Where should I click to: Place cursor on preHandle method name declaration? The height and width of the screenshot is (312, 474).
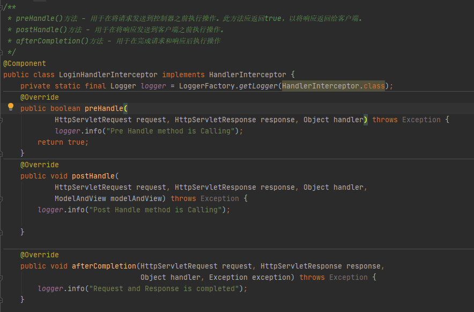(x=103, y=108)
